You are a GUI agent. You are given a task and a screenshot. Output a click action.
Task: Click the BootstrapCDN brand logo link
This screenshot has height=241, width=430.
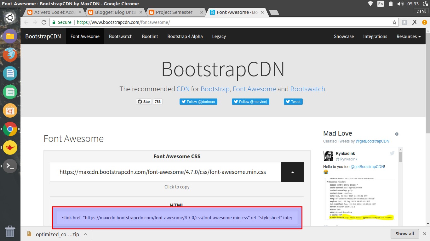click(x=43, y=36)
